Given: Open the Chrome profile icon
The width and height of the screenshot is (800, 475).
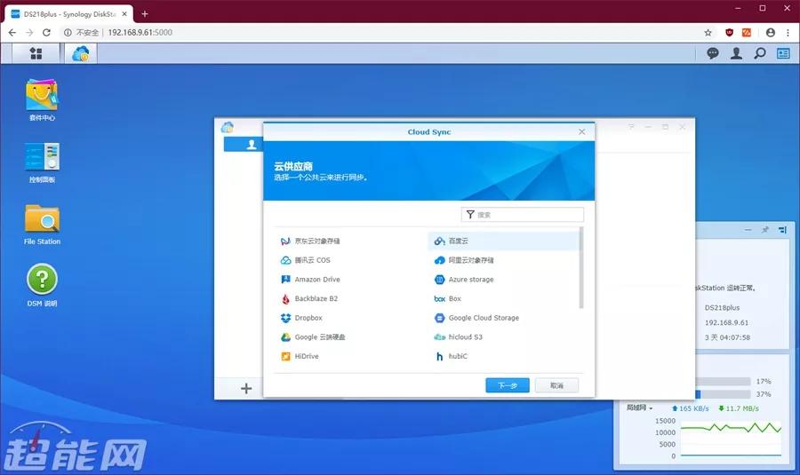Looking at the screenshot, I should click(771, 33).
